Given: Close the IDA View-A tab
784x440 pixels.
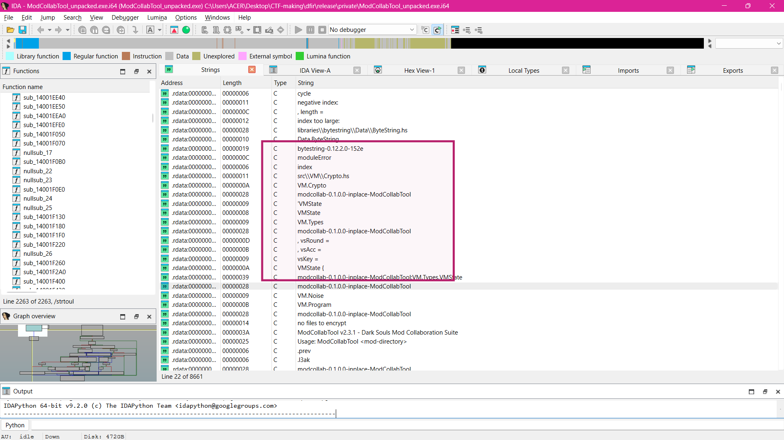Looking at the screenshot, I should point(357,70).
